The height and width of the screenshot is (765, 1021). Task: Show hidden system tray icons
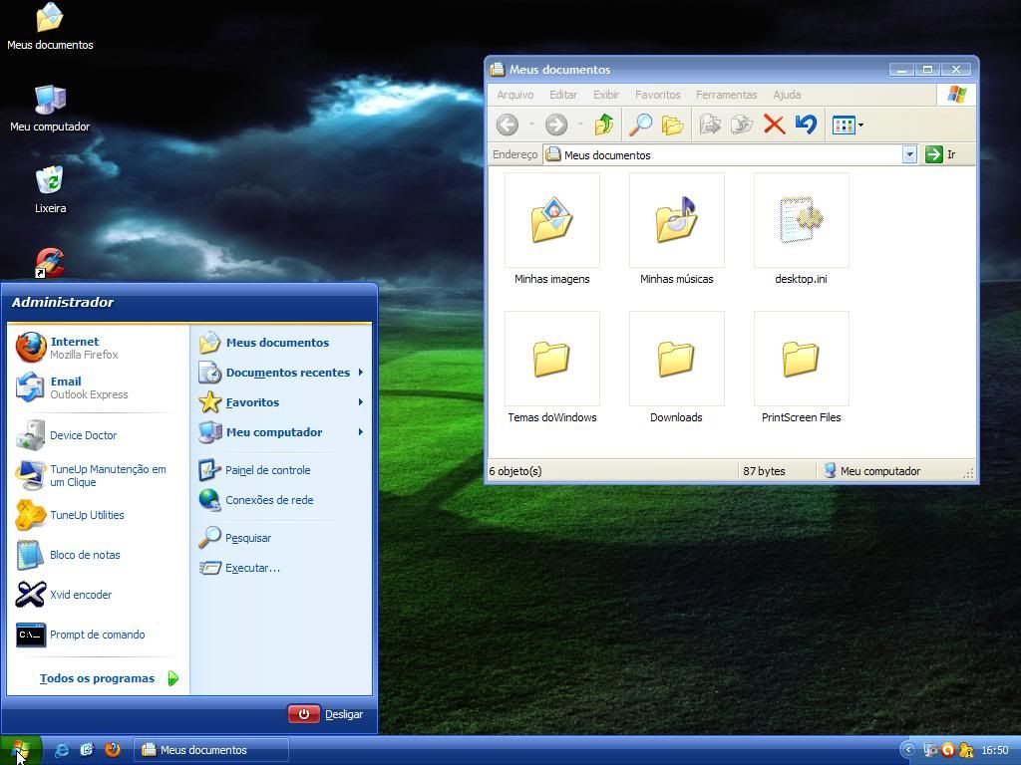907,750
